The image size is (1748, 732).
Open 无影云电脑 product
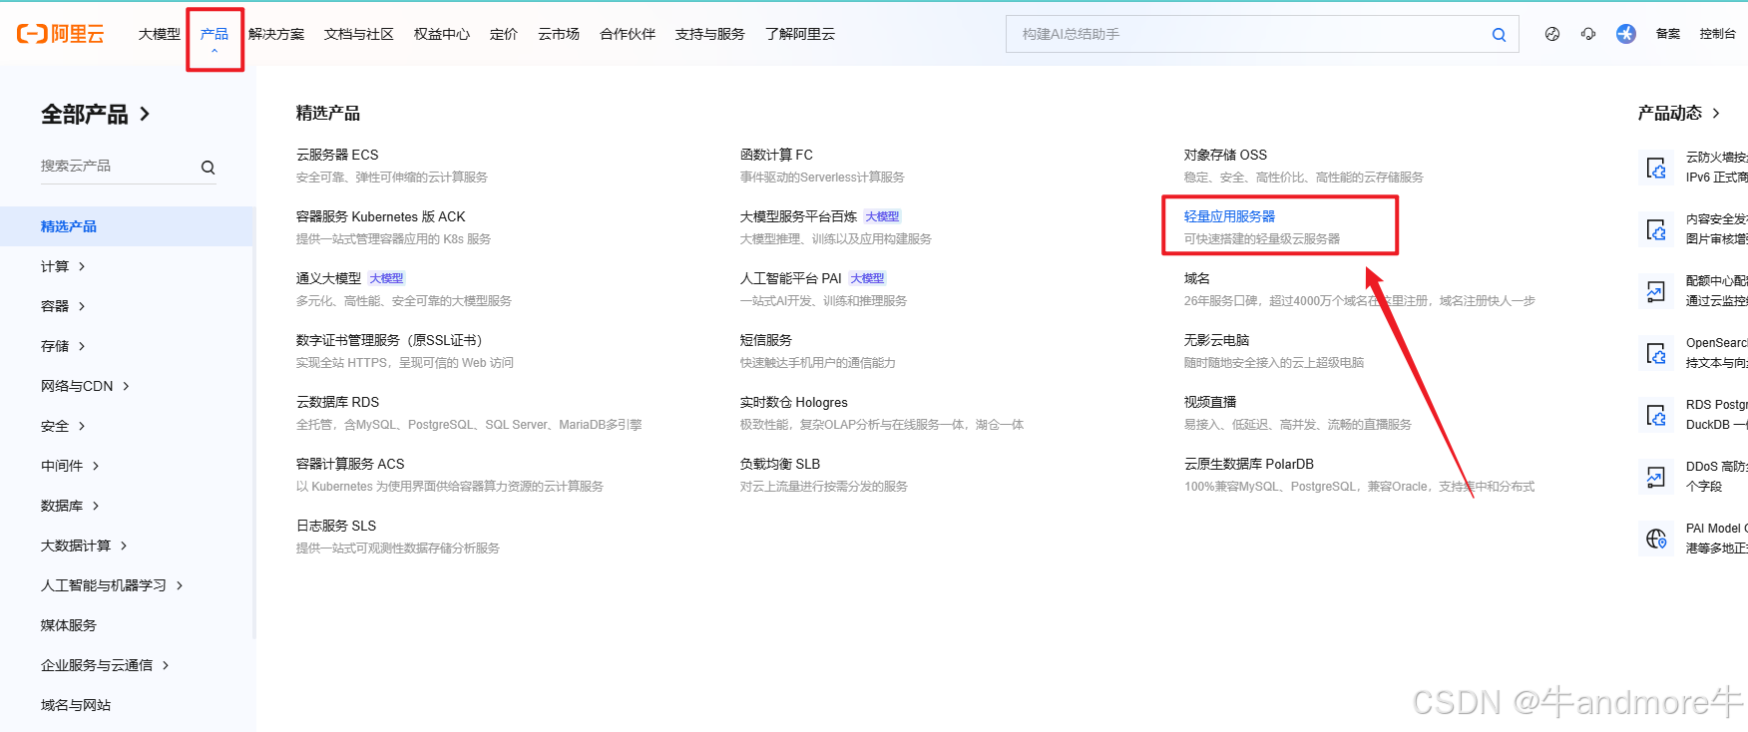coord(1216,340)
